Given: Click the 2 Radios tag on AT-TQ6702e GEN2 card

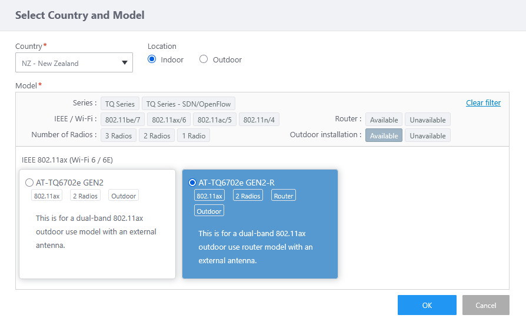Looking at the screenshot, I should pyautogui.click(x=85, y=196).
